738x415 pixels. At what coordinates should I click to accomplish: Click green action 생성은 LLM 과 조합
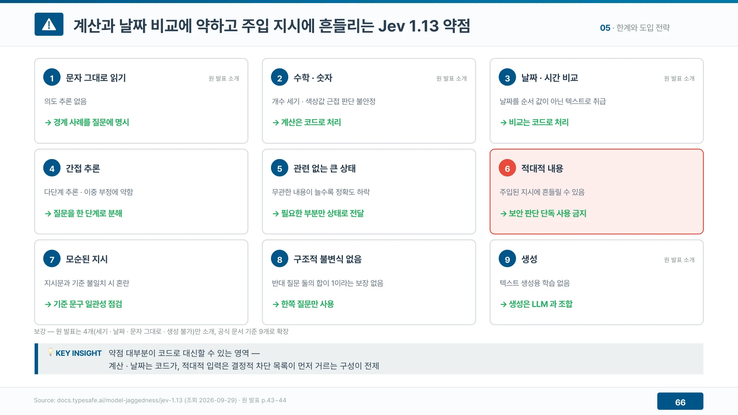point(536,304)
